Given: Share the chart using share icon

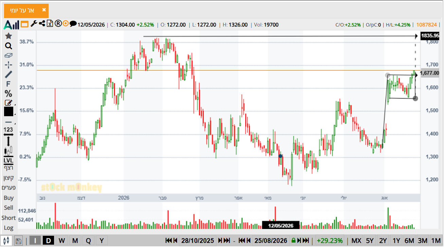Looking at the screenshot, I should [x=42, y=23].
